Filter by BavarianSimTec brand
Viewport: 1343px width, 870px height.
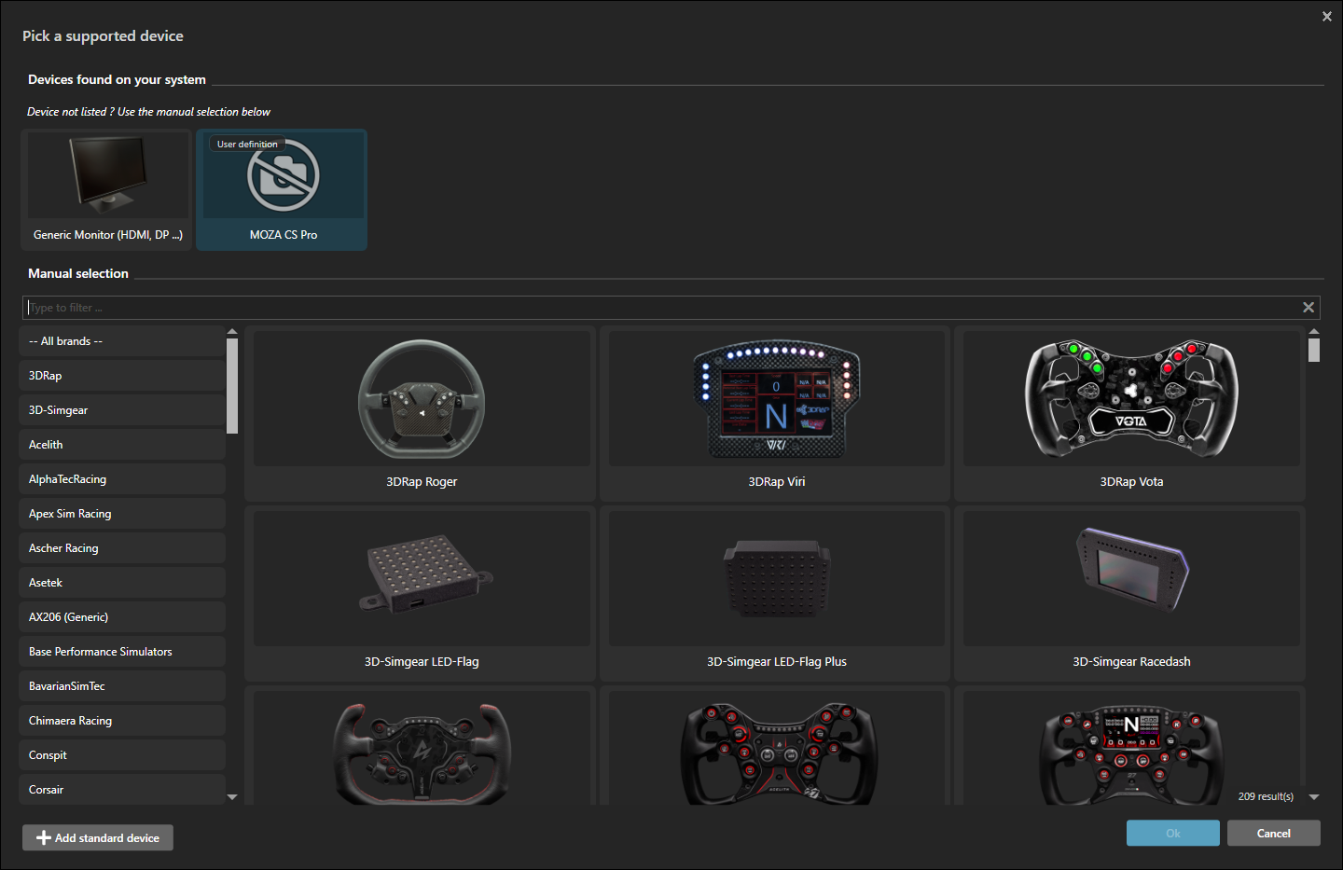click(x=122, y=686)
